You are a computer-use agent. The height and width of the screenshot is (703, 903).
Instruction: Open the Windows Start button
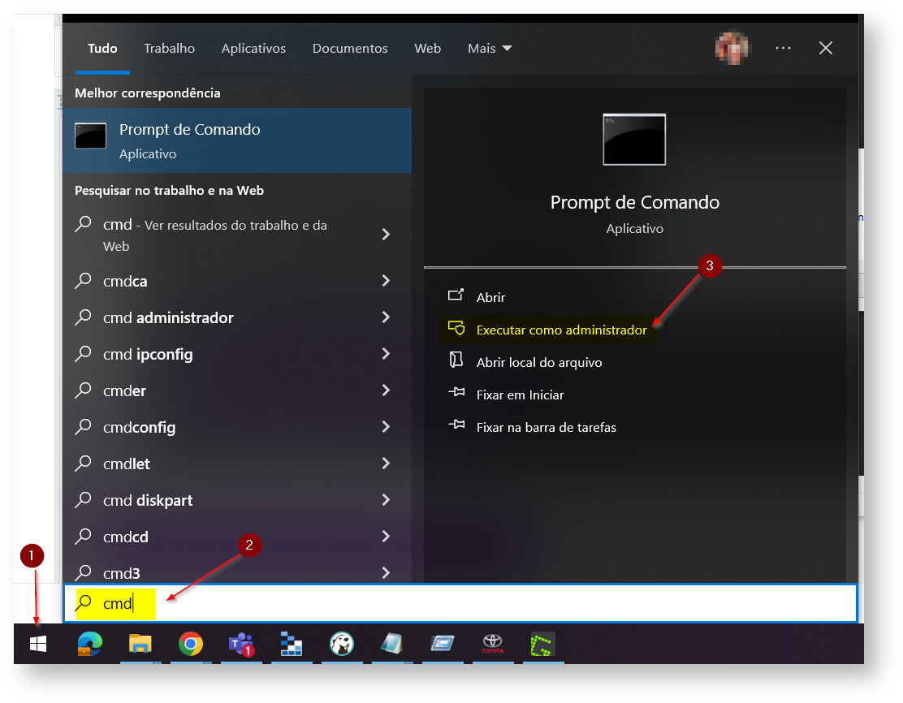[38, 644]
